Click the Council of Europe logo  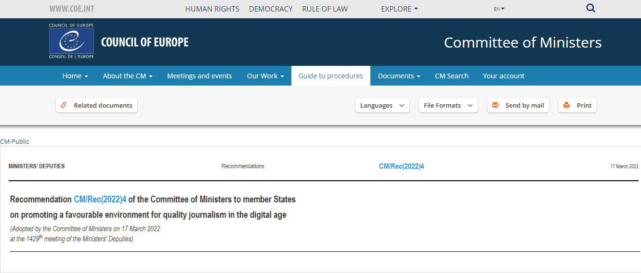point(71,41)
